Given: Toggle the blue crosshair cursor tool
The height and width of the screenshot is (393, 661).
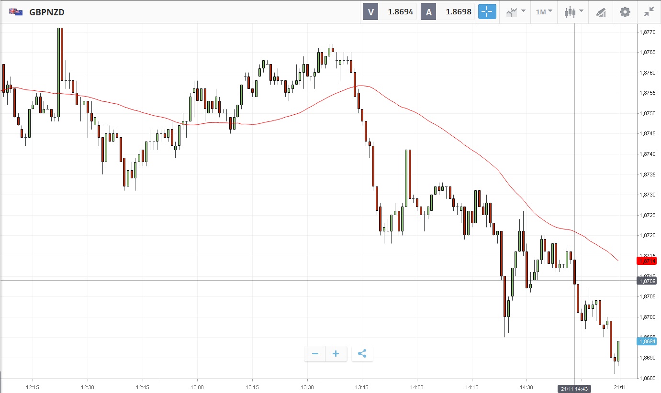Looking at the screenshot, I should pyautogui.click(x=487, y=12).
